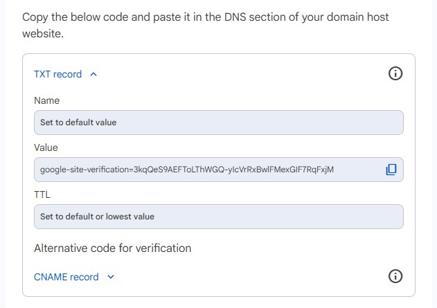The width and height of the screenshot is (437, 308).
Task: Click the Alternative code for verification heading
Action: [113, 248]
